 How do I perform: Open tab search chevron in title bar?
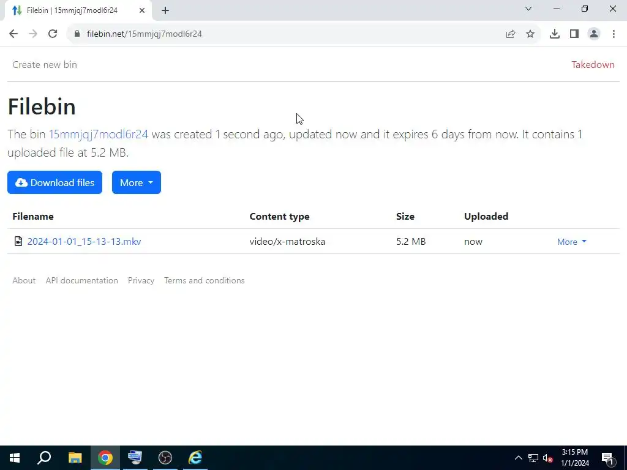(528, 9)
